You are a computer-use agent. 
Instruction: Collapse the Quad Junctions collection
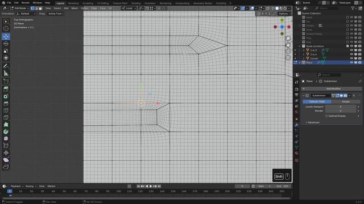click(x=300, y=46)
